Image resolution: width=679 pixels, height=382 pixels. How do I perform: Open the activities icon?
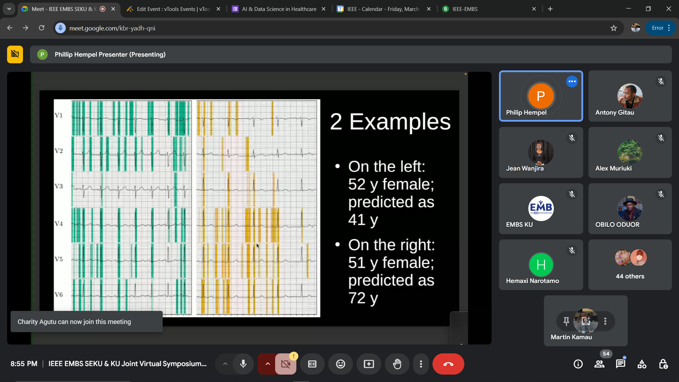click(x=642, y=364)
